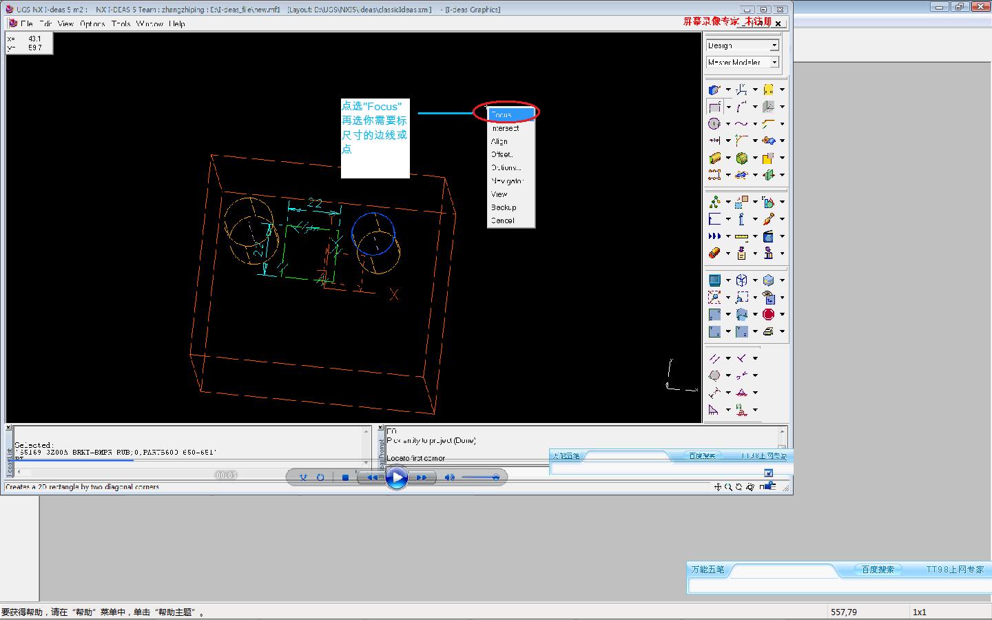Select the Wireframe cube display icon
This screenshot has height=620, width=992.
click(741, 280)
